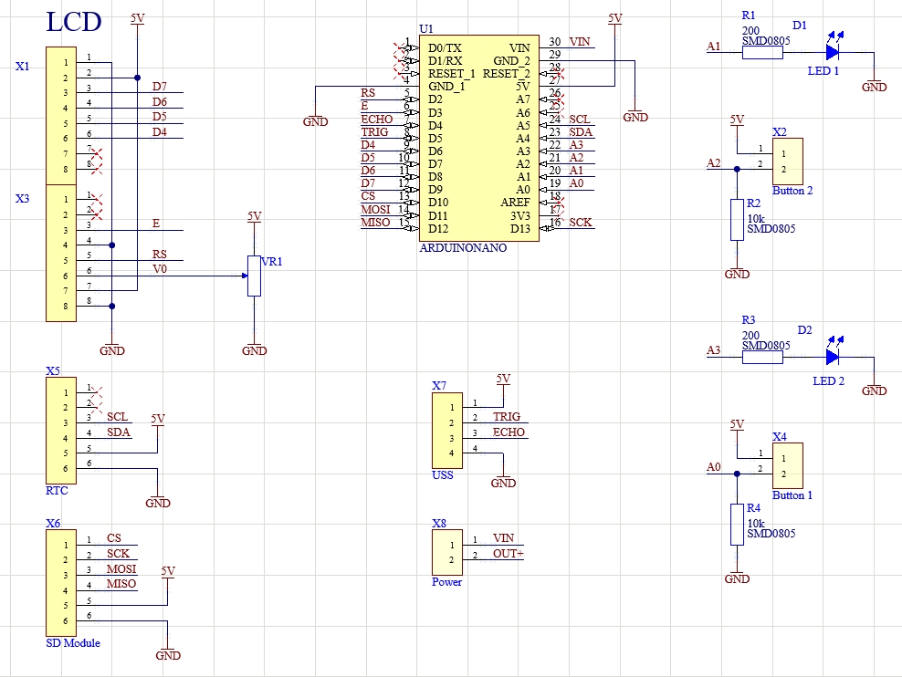Click the LED 1 diode symbol
This screenshot has height=677, width=902.
[x=832, y=53]
